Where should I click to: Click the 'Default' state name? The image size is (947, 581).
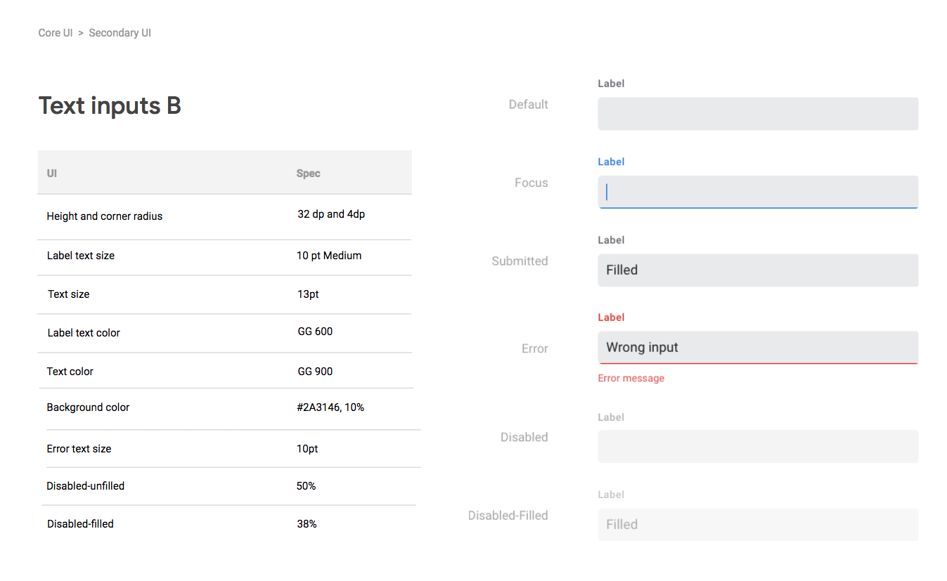click(529, 105)
